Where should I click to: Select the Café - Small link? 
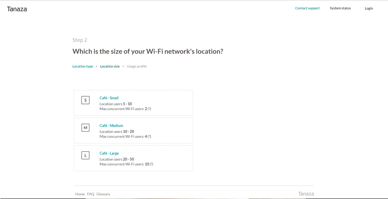pyautogui.click(x=109, y=98)
